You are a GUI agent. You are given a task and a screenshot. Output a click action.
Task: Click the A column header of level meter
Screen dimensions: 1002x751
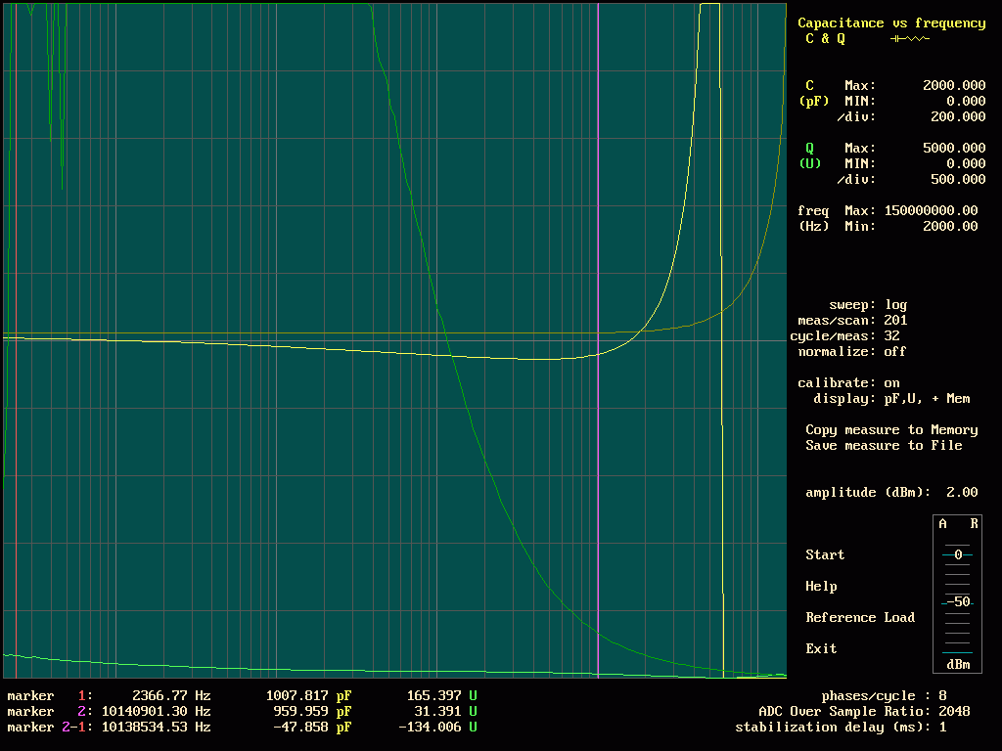[942, 524]
